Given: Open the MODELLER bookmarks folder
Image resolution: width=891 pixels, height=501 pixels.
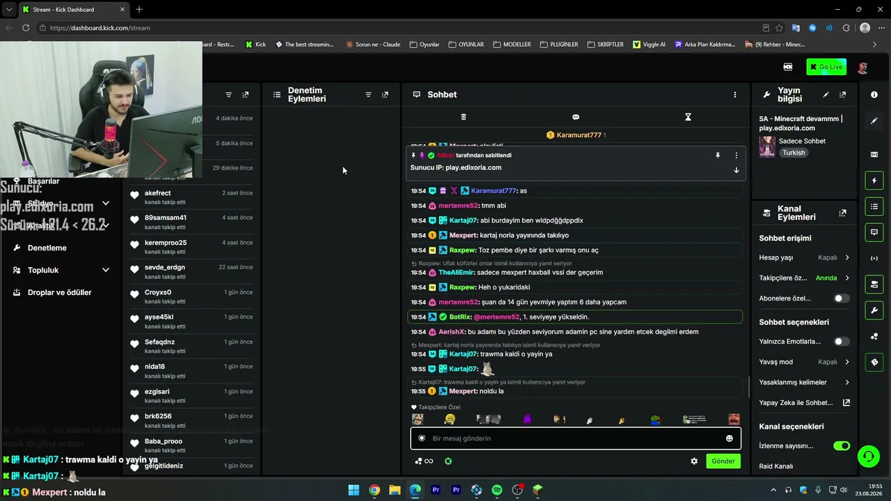Looking at the screenshot, I should point(512,45).
